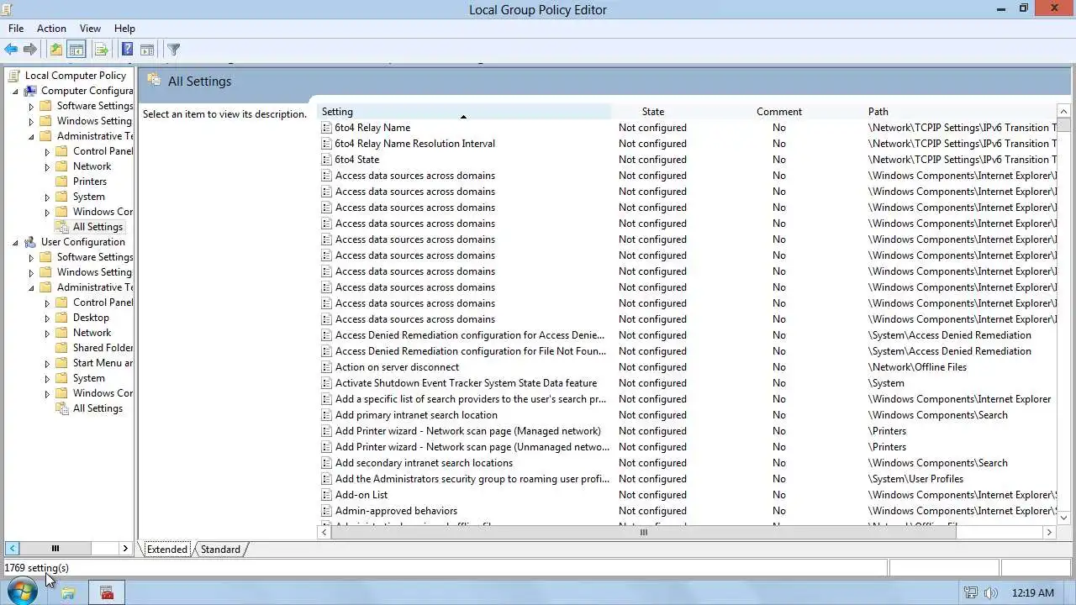Screen dimensions: 1076x605
Task: Click the User Configuration user icon
Action: tap(30, 241)
